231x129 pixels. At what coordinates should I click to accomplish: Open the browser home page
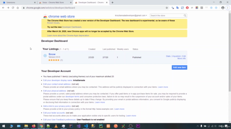point(18,8)
